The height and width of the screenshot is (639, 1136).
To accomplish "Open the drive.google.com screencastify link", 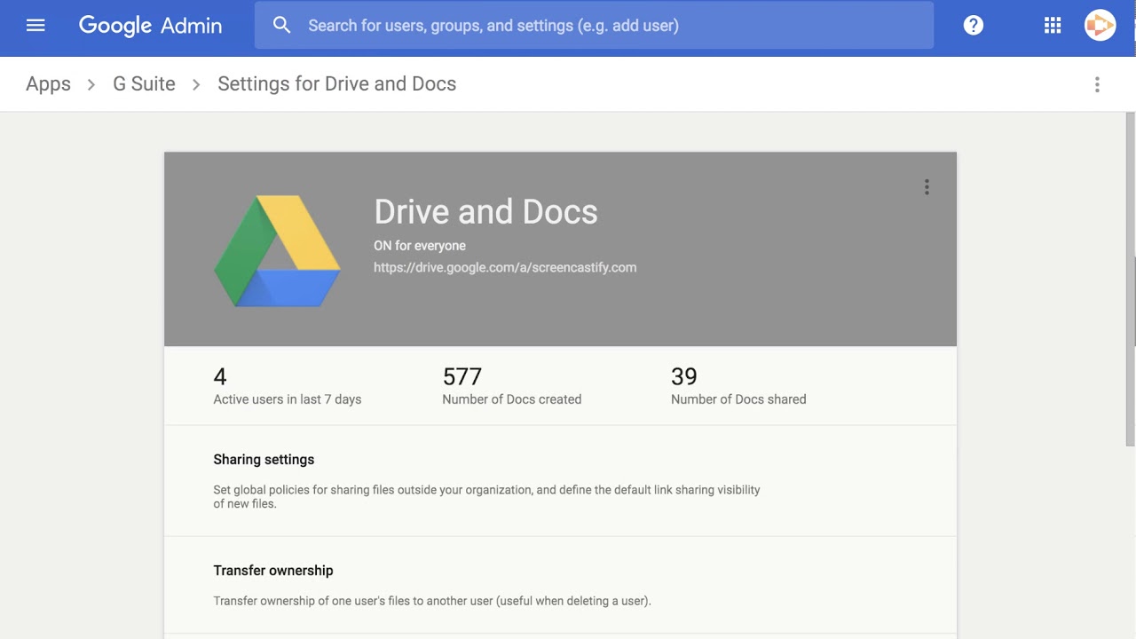I will pyautogui.click(x=505, y=267).
